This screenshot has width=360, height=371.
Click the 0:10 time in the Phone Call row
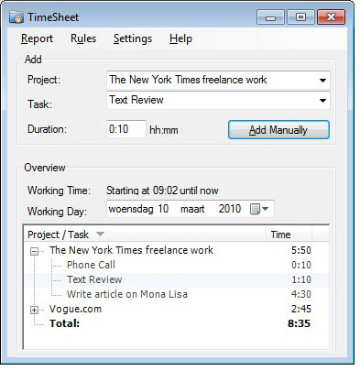pos(301,265)
